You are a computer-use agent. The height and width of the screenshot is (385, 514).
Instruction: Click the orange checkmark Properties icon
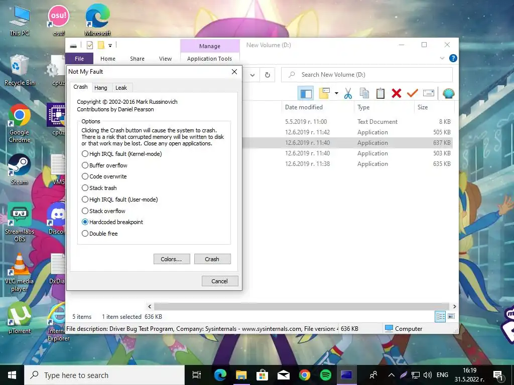[413, 93]
